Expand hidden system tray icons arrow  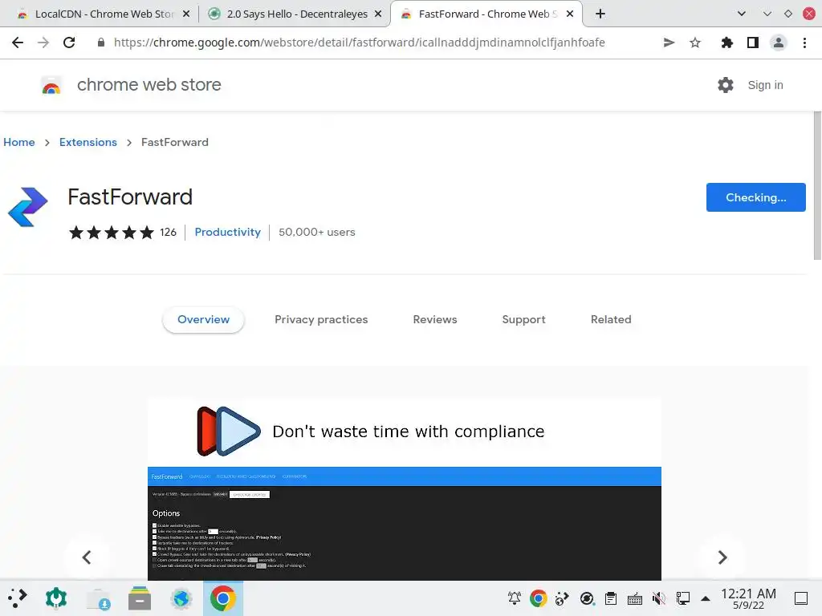(706, 598)
